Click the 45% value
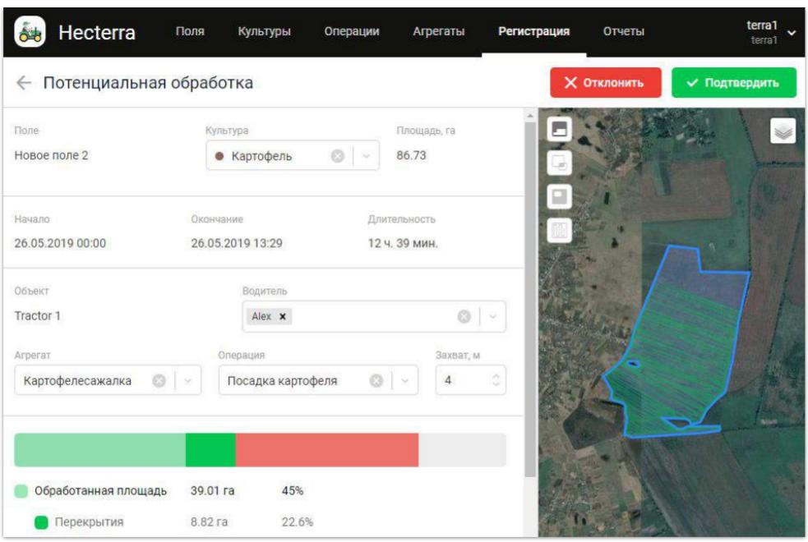This screenshot has width=808, height=542. coord(292,491)
